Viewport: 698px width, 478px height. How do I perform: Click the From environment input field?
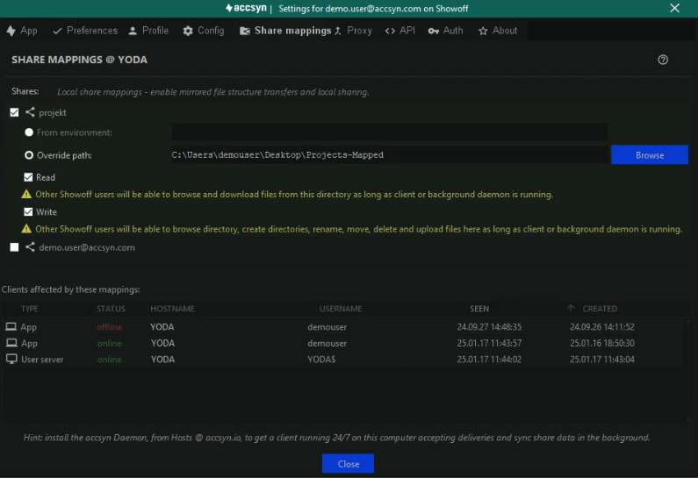(390, 132)
